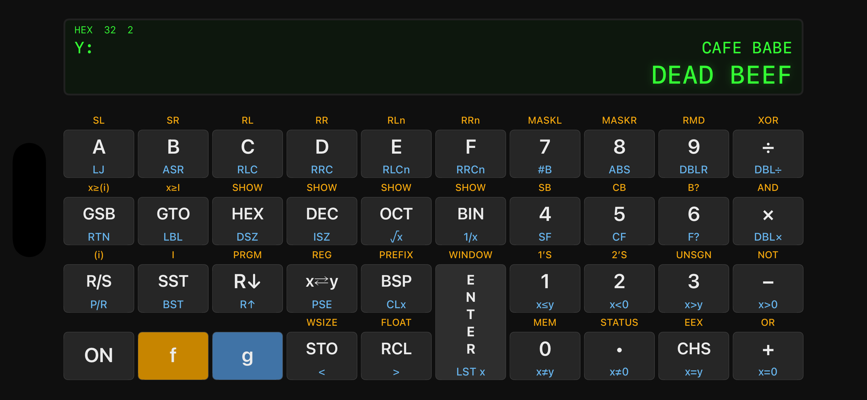
Task: Click the R↓ roll down key
Action: pos(247,288)
